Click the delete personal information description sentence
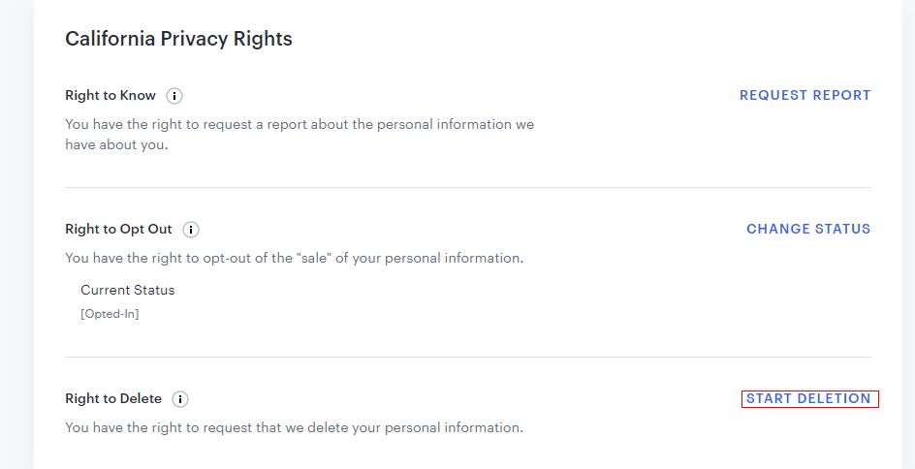 [294, 427]
